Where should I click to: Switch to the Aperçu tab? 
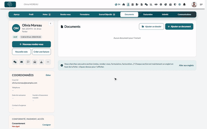point(17,14)
